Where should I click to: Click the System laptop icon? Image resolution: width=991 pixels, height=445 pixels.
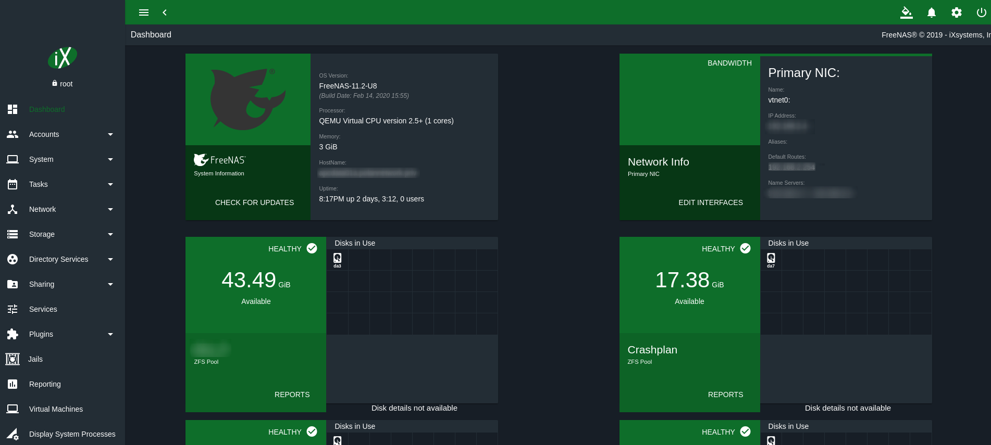click(13, 159)
